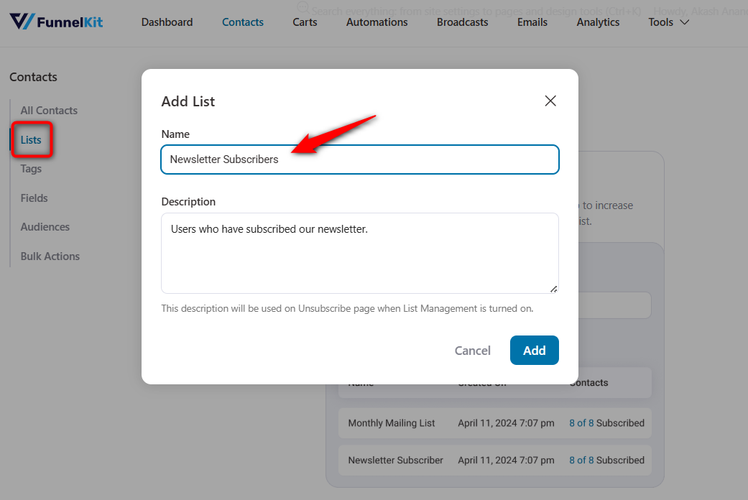This screenshot has width=748, height=500.
Task: Click inside the Name input field
Action: [359, 159]
